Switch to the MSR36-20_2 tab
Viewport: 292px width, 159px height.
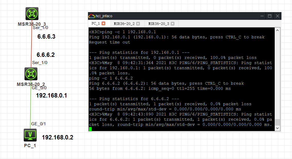point(124,24)
